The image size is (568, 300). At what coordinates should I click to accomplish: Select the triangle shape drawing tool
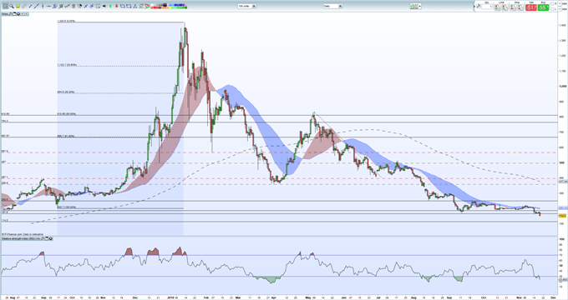point(134,6)
